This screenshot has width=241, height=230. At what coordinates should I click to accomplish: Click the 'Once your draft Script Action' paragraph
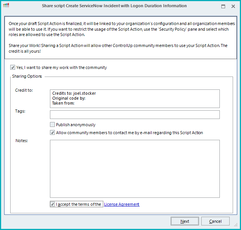point(121,29)
